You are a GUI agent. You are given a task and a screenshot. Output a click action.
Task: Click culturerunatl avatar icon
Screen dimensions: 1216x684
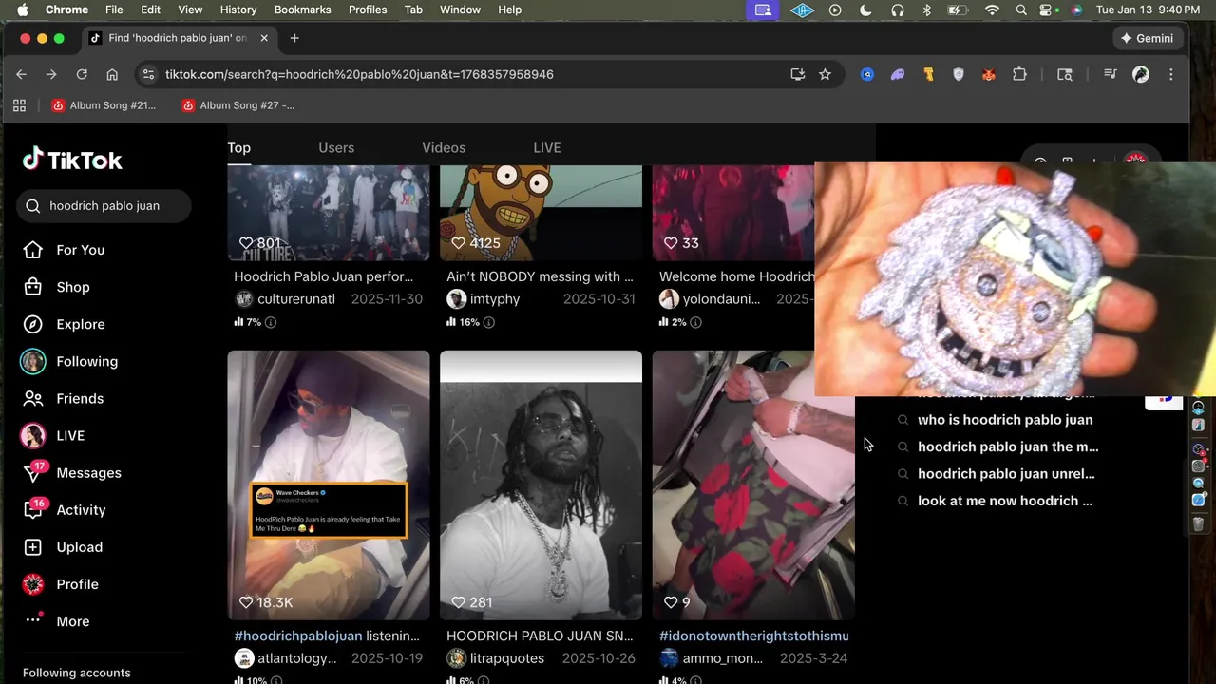point(244,299)
